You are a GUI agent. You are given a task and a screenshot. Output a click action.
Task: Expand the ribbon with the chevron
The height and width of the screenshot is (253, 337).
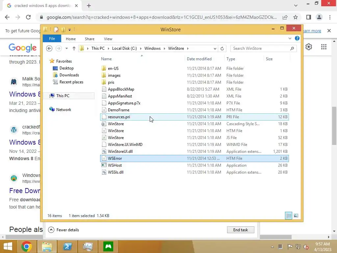(290, 38)
